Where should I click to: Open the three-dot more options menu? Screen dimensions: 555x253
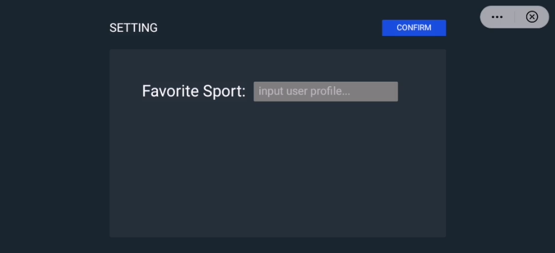[x=497, y=17]
